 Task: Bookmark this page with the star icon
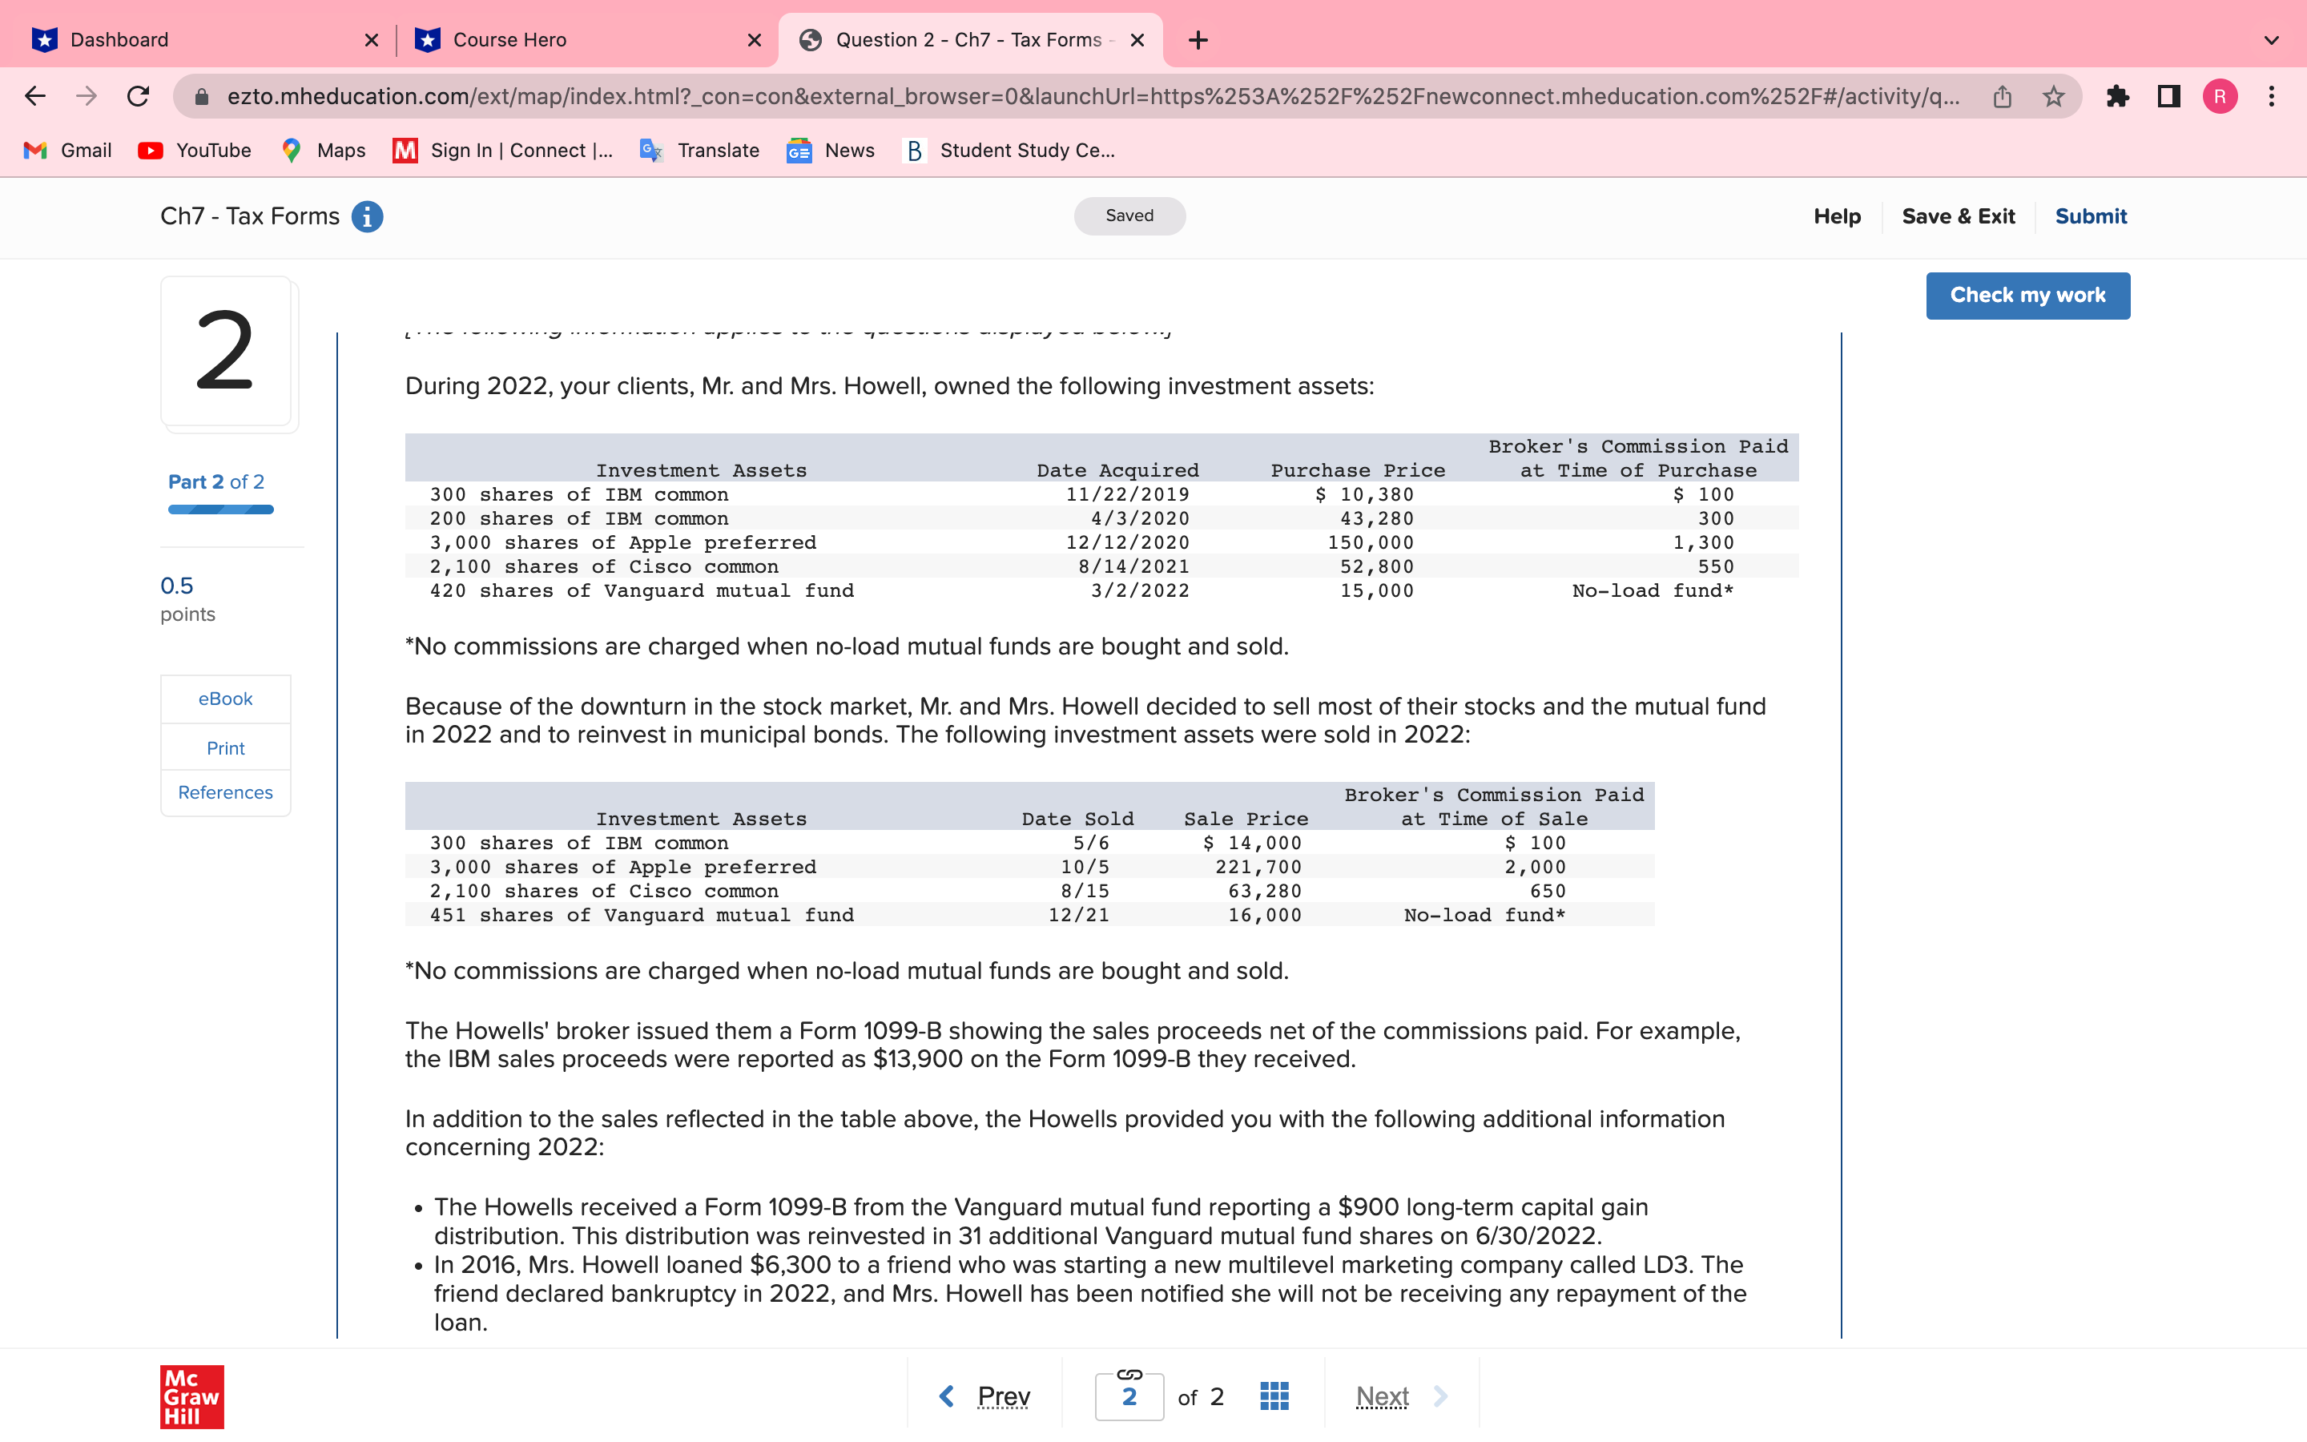click(2053, 96)
